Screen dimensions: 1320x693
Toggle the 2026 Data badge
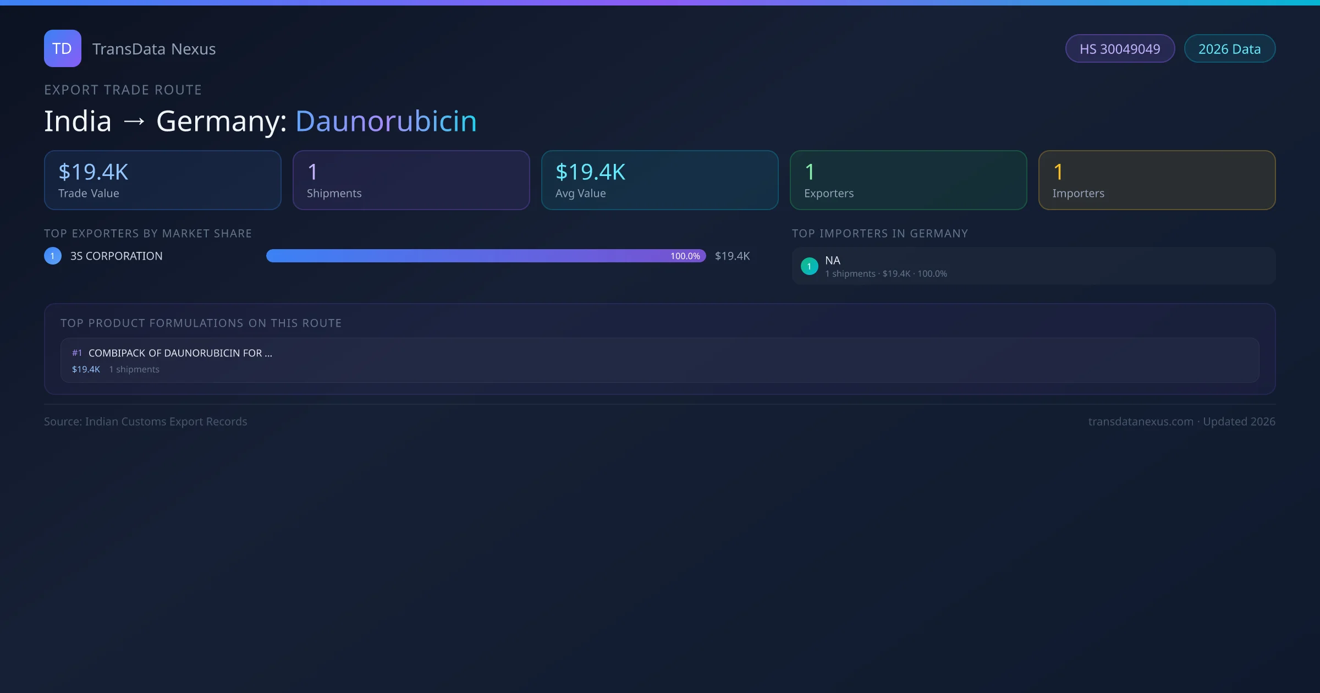pyautogui.click(x=1229, y=48)
